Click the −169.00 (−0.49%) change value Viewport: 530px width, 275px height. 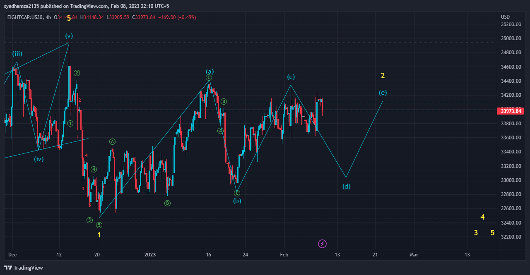177,17
